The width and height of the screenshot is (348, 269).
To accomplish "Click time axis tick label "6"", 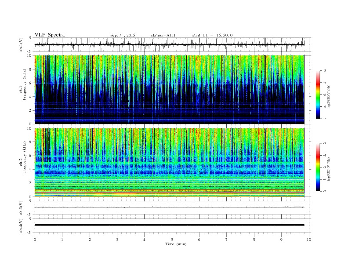I will click(199, 240).
